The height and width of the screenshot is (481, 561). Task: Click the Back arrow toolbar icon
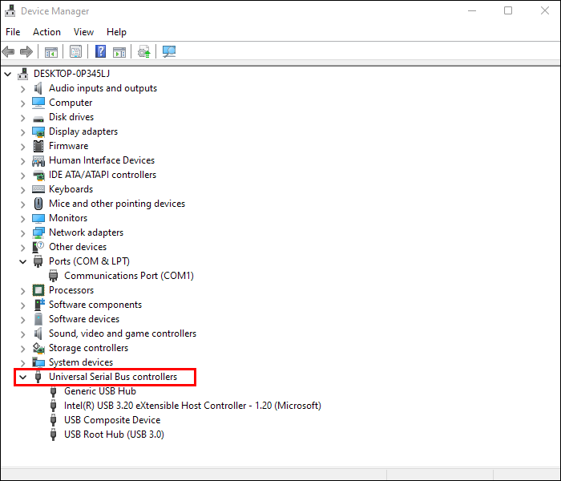click(9, 52)
